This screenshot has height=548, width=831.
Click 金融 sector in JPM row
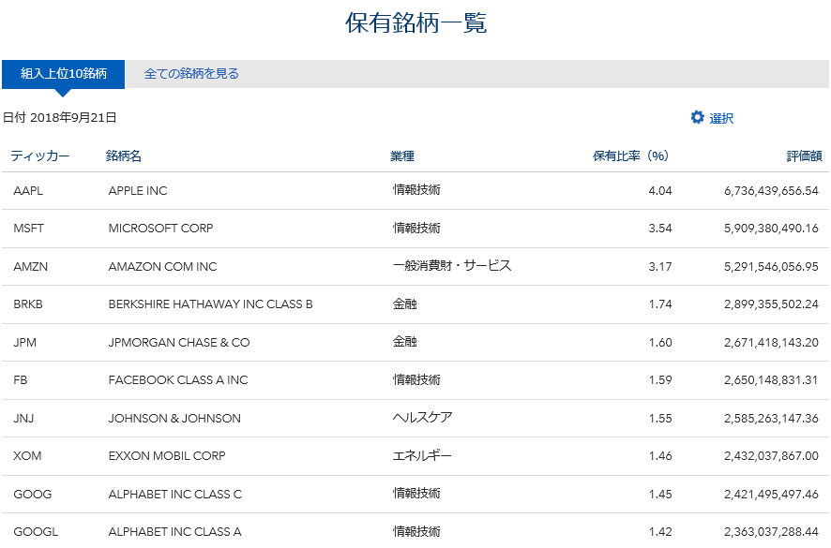coord(405,342)
